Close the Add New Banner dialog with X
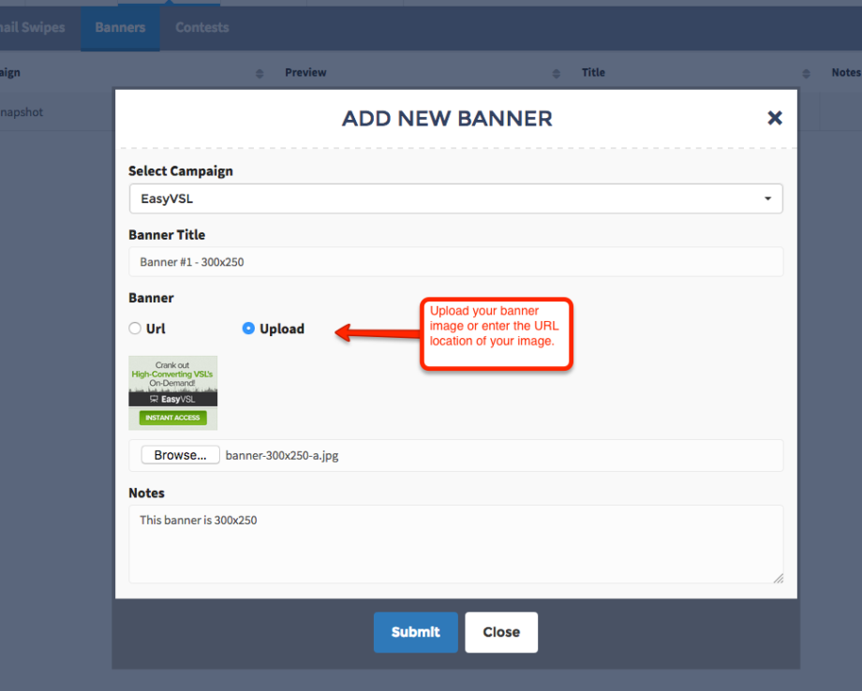Screen dimensions: 862x691 tap(774, 118)
